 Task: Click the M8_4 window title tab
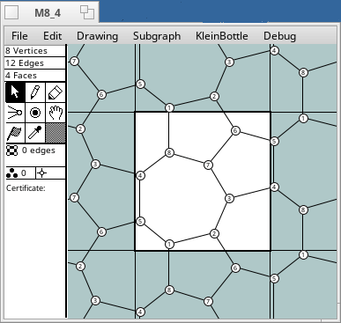pos(48,13)
